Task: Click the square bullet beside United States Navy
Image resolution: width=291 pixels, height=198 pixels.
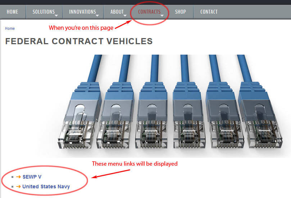Action: tap(13, 187)
